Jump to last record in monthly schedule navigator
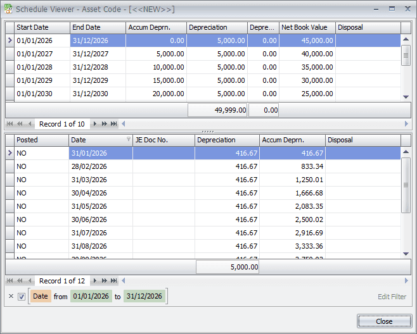Viewport: 417px width, 334px height. (x=114, y=281)
